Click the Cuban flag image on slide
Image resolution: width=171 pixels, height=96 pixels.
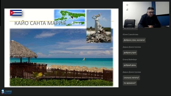coord(16,13)
